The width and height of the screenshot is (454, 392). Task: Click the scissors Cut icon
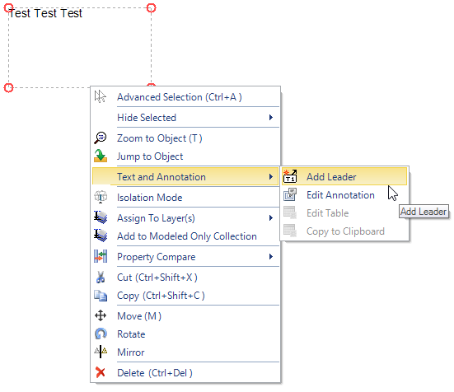pyautogui.click(x=101, y=277)
